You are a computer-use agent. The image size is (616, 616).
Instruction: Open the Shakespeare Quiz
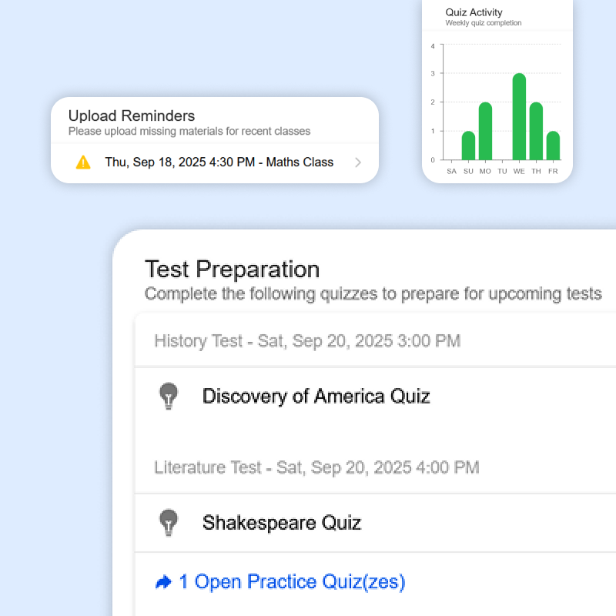[281, 523]
